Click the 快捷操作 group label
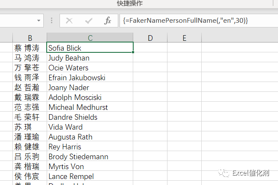 tap(130, 3)
